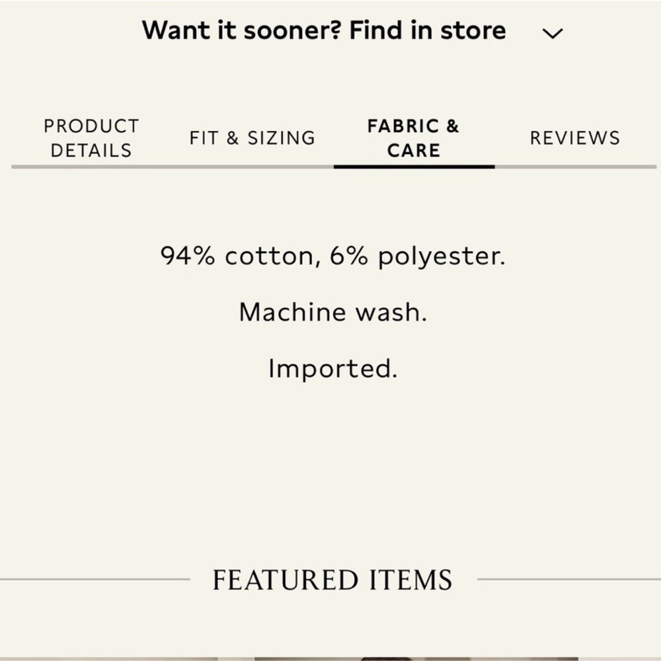Viewport: 661px width, 661px height.
Task: Click the 'Imported.' text line
Action: (x=332, y=368)
